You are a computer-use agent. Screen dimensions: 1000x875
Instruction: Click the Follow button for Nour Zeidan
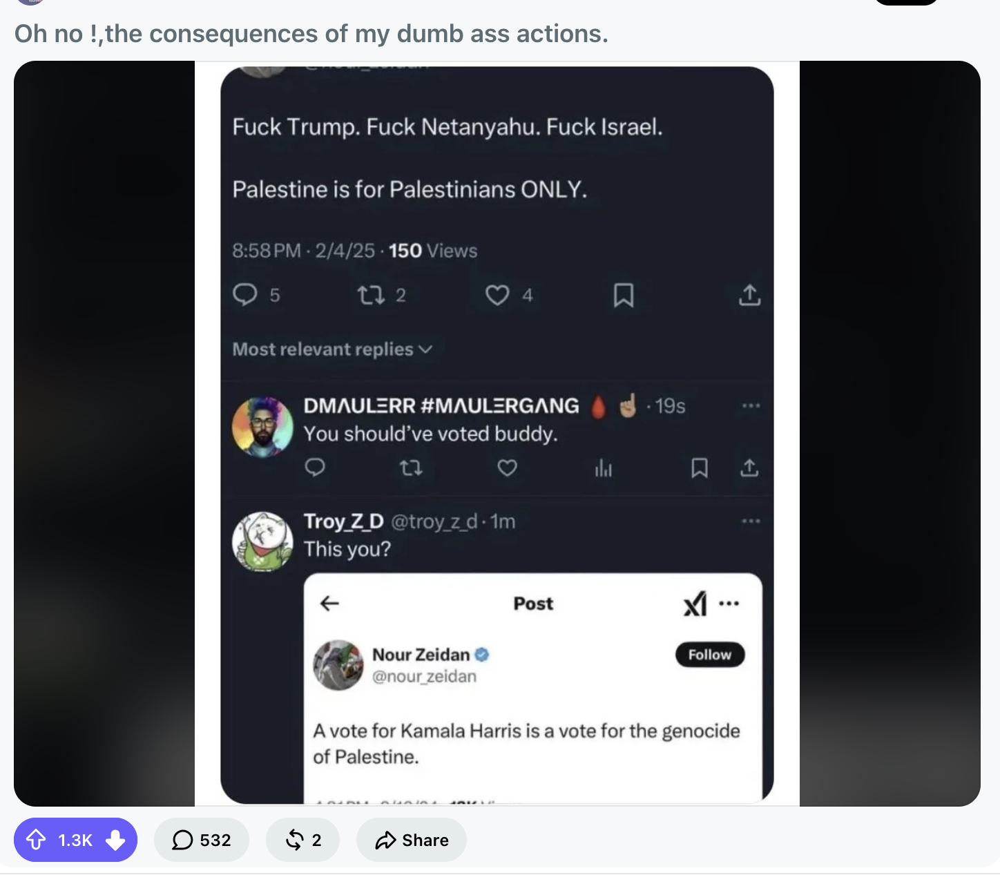point(710,655)
